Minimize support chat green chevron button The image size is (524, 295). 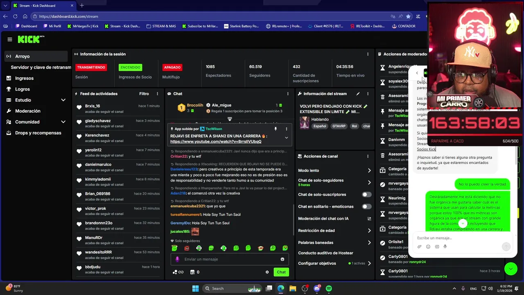[511, 268]
